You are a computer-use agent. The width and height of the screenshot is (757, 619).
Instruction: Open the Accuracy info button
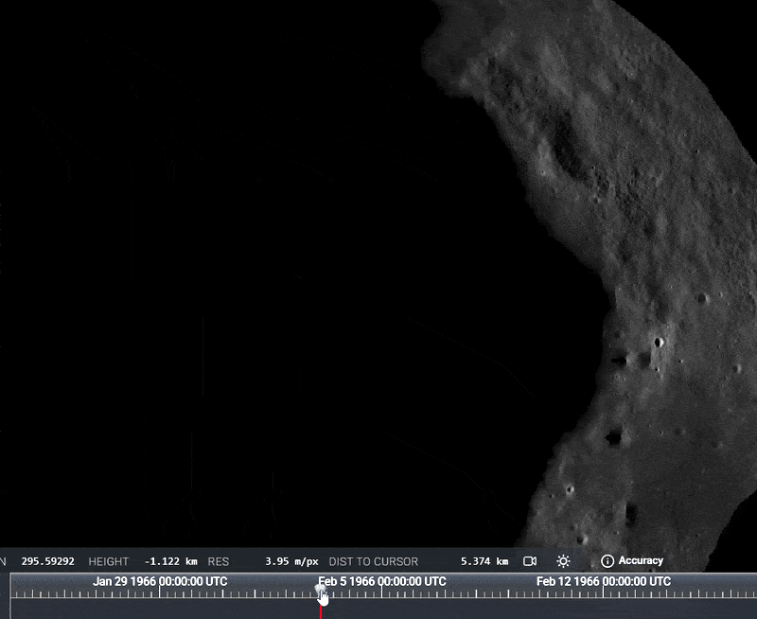pos(632,560)
